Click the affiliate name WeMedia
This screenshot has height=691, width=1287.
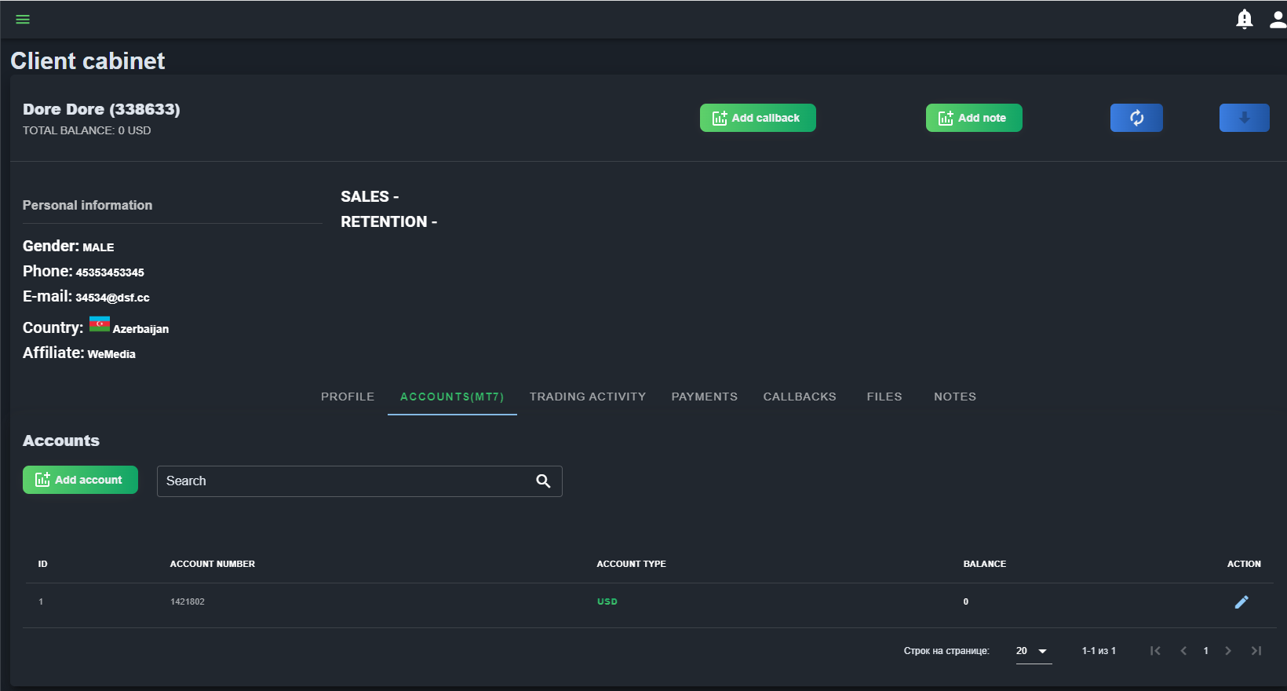111,354
